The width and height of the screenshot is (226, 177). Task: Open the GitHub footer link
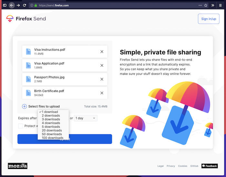click(194, 166)
